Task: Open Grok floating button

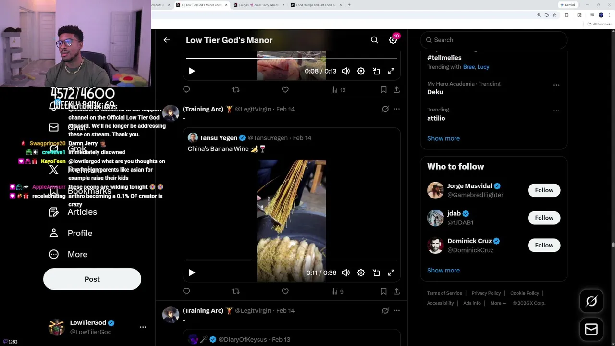Action: click(x=591, y=301)
